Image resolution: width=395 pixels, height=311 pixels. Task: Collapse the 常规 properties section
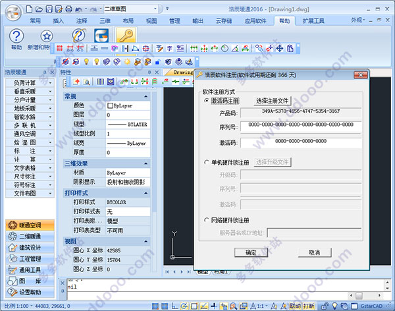point(146,96)
